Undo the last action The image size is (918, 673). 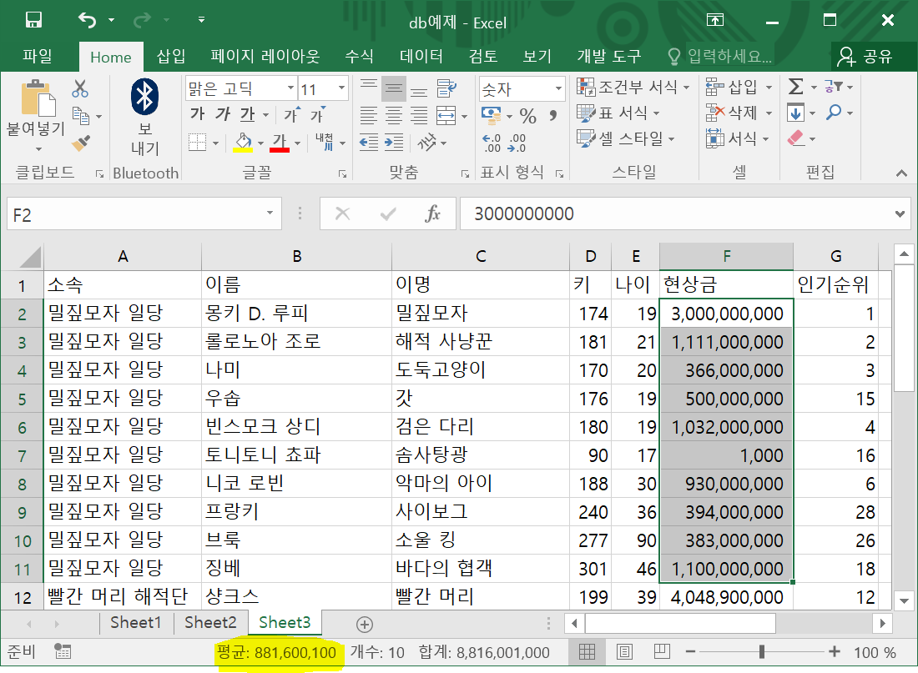pos(87,20)
